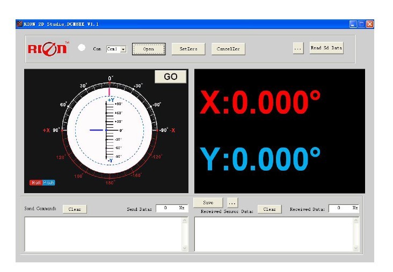Click the -90° -X label on the dial
The width and height of the screenshot is (393, 272).
pyautogui.click(x=167, y=130)
